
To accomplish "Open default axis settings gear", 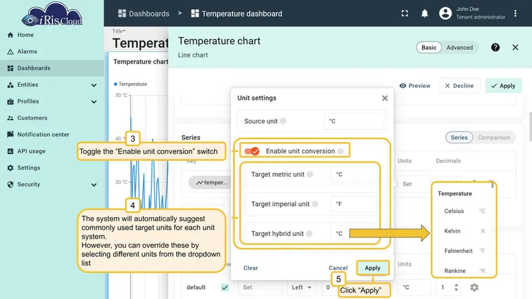I will (x=474, y=288).
